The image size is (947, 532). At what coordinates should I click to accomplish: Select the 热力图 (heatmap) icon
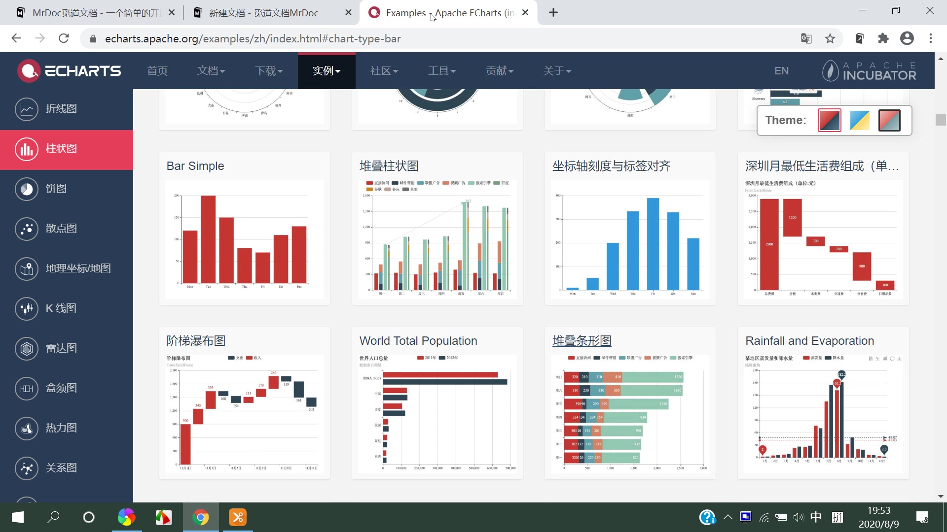[27, 428]
